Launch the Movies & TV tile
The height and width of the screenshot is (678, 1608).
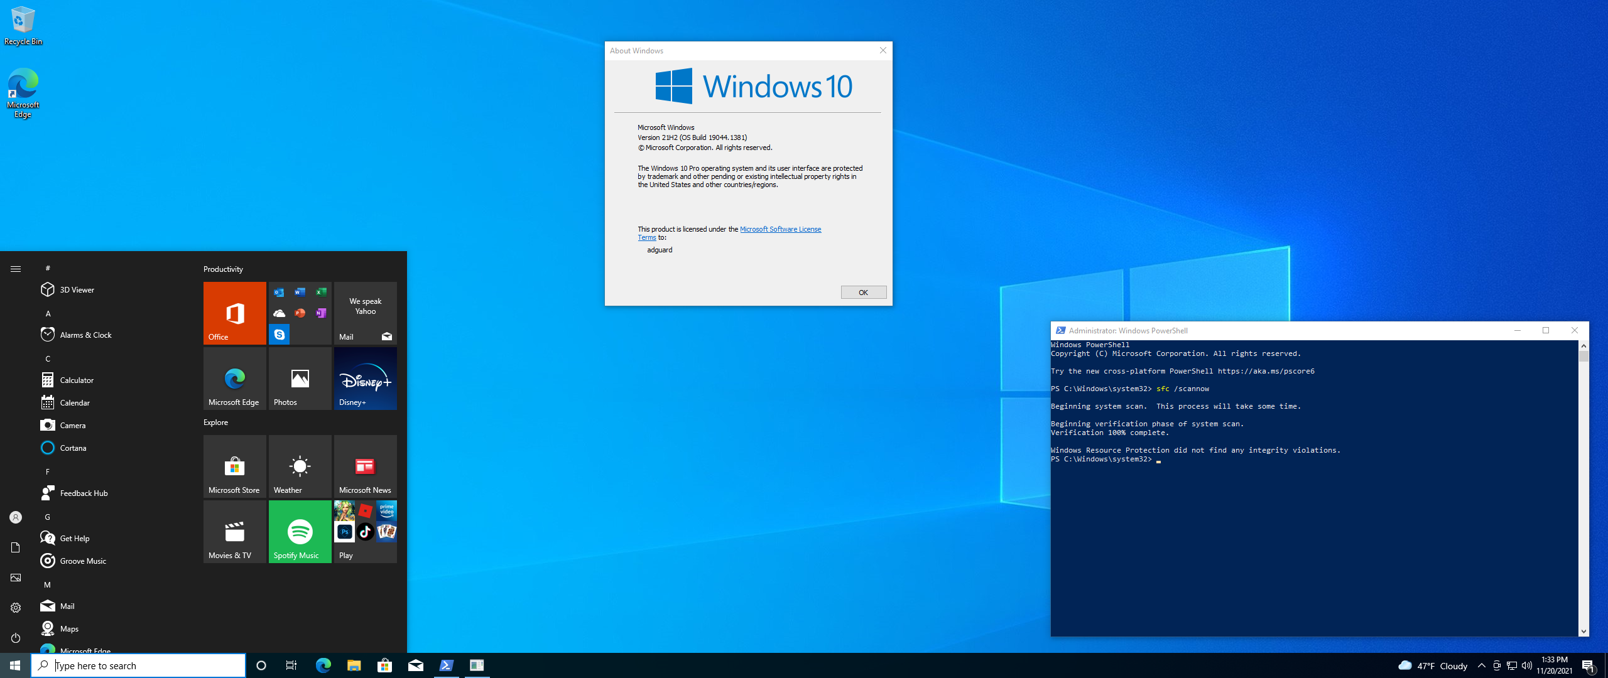[x=235, y=532]
